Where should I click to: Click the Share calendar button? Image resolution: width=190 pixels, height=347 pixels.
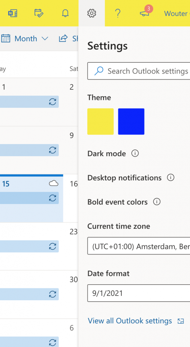point(68,39)
